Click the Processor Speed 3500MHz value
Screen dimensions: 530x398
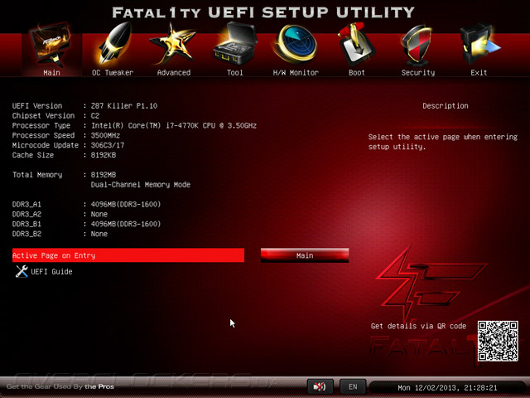(105, 135)
